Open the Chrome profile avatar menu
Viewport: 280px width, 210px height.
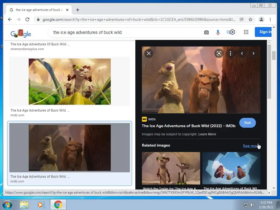click(x=261, y=19)
